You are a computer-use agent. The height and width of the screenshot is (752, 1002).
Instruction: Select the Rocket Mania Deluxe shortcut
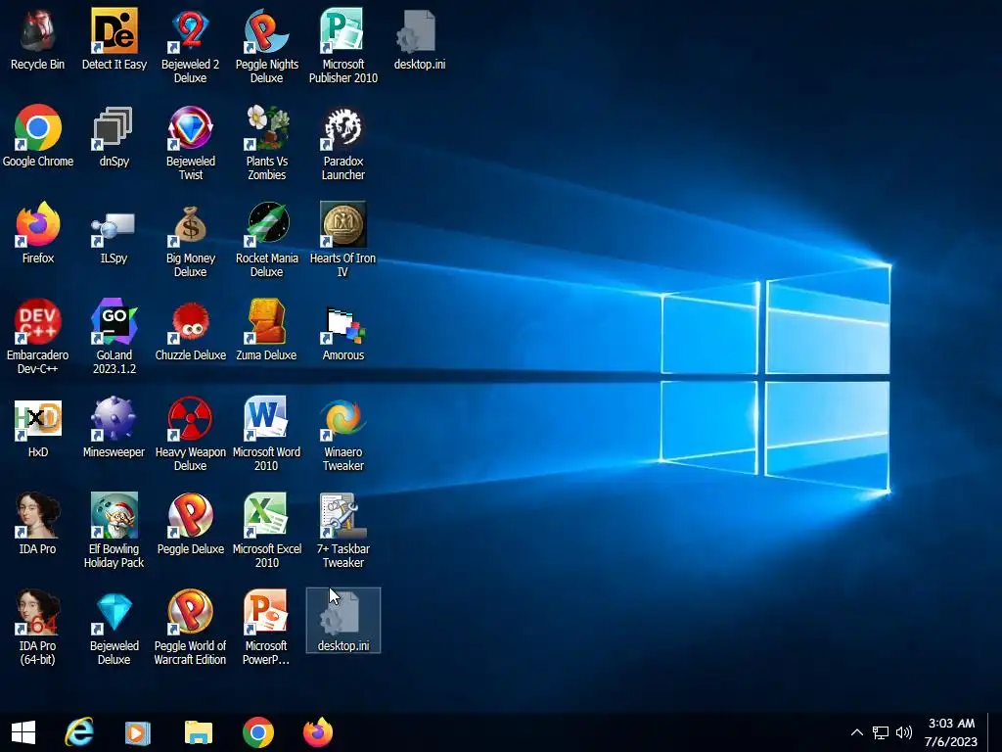click(266, 239)
